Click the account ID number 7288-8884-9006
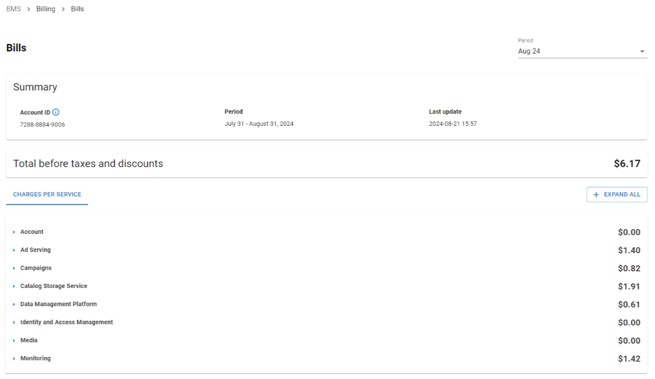This screenshot has width=655, height=379. [42, 125]
